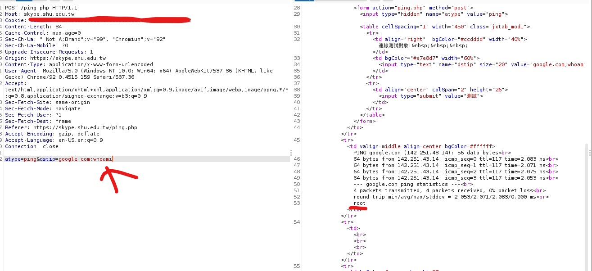Viewport: 592px width, 271px height.
Task: Click the 'Origin: https://skype.shu.edu.tw' header
Action: point(55,58)
